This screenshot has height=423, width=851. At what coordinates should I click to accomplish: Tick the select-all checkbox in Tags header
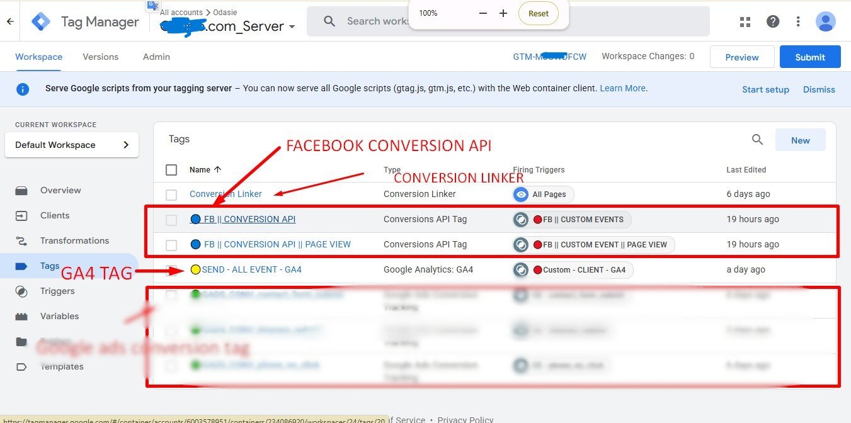pyautogui.click(x=171, y=169)
